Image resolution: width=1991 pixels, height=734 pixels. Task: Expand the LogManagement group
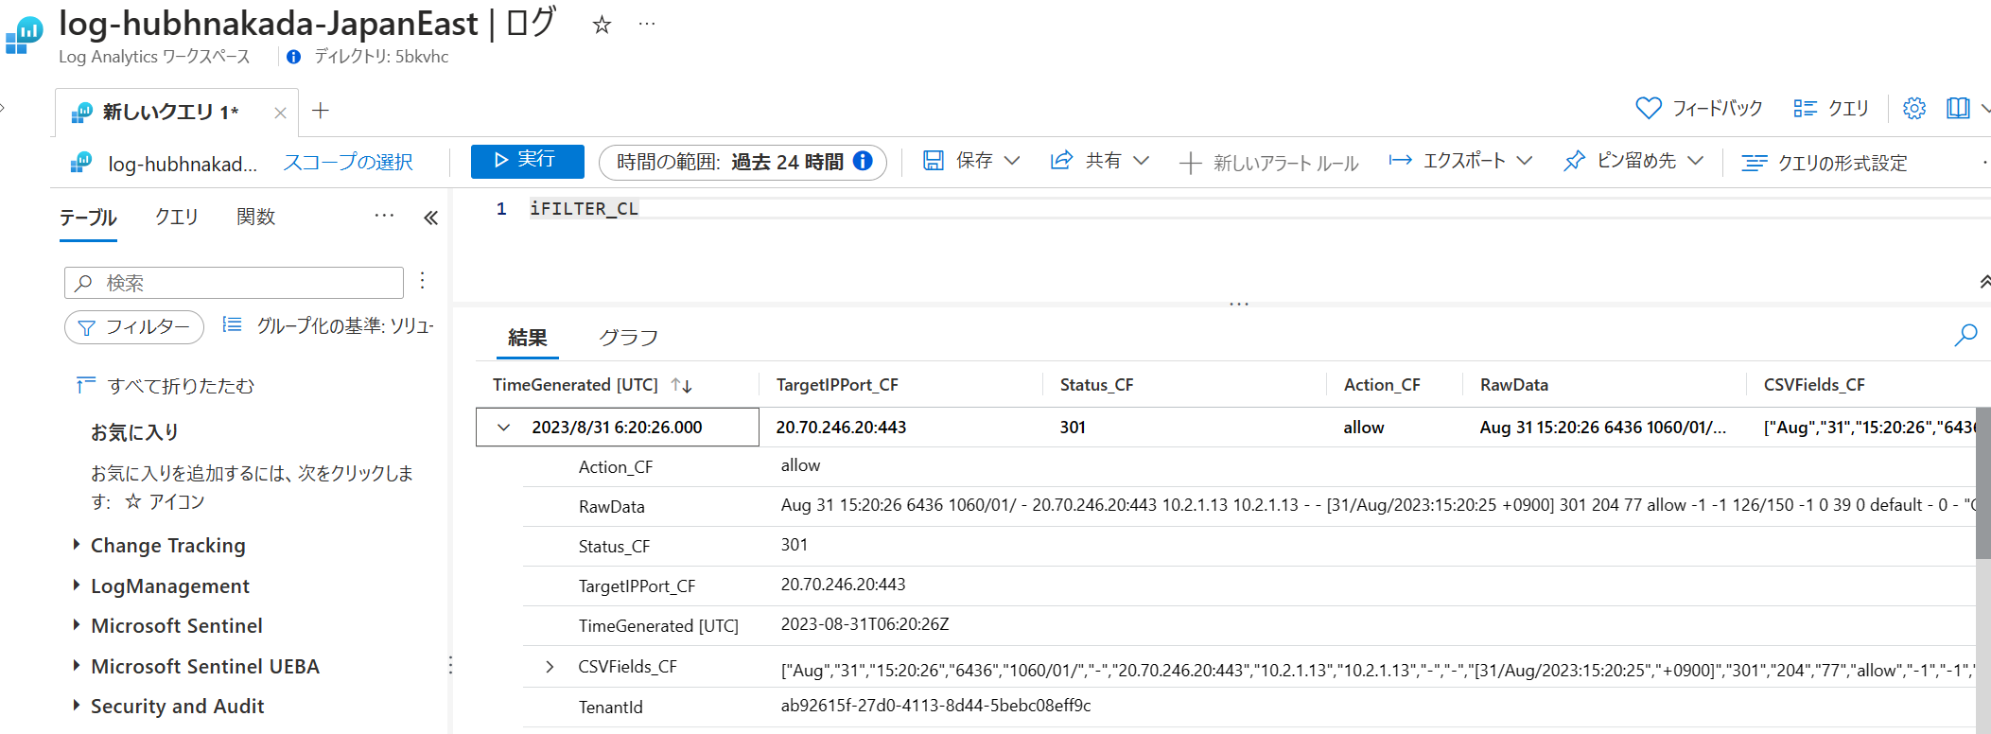coord(77,585)
